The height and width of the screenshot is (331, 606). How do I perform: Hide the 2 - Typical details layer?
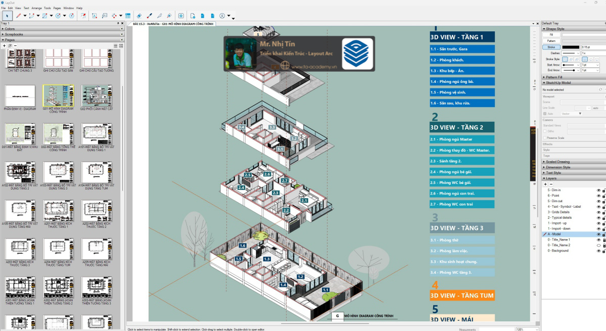coord(598,218)
